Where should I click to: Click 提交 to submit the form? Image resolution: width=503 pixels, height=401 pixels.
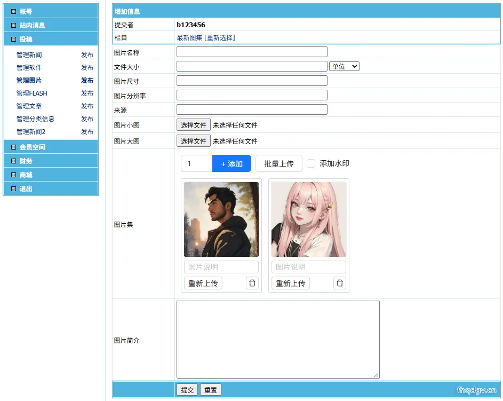click(x=187, y=390)
